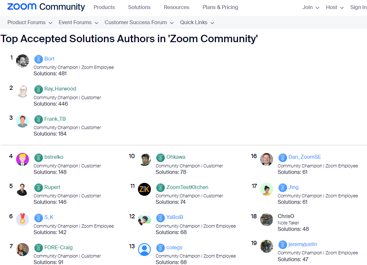Open colegs' default user avatar
This screenshot has width=367, height=265.
point(144,250)
